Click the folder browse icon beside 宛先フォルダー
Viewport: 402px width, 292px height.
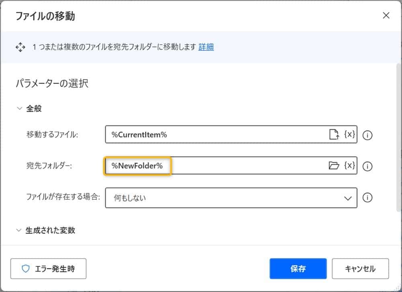334,165
